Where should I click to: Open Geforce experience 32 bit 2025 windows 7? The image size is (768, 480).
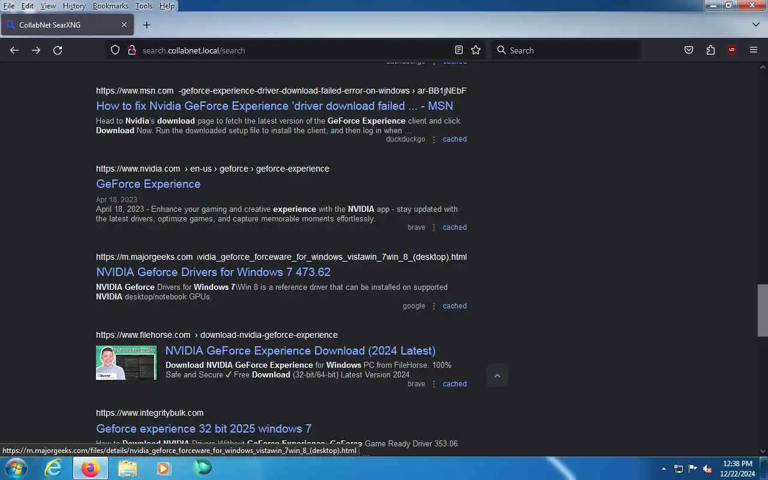click(203, 428)
